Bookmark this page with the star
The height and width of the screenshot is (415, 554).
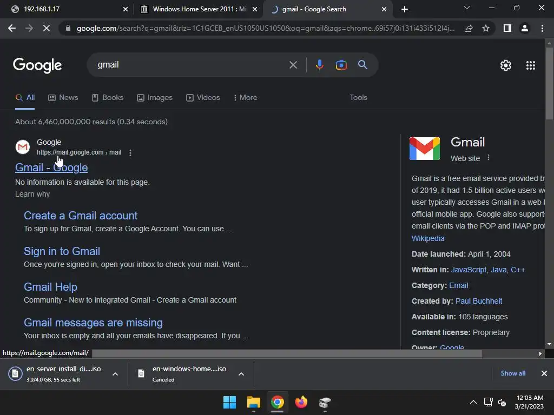pyautogui.click(x=486, y=28)
